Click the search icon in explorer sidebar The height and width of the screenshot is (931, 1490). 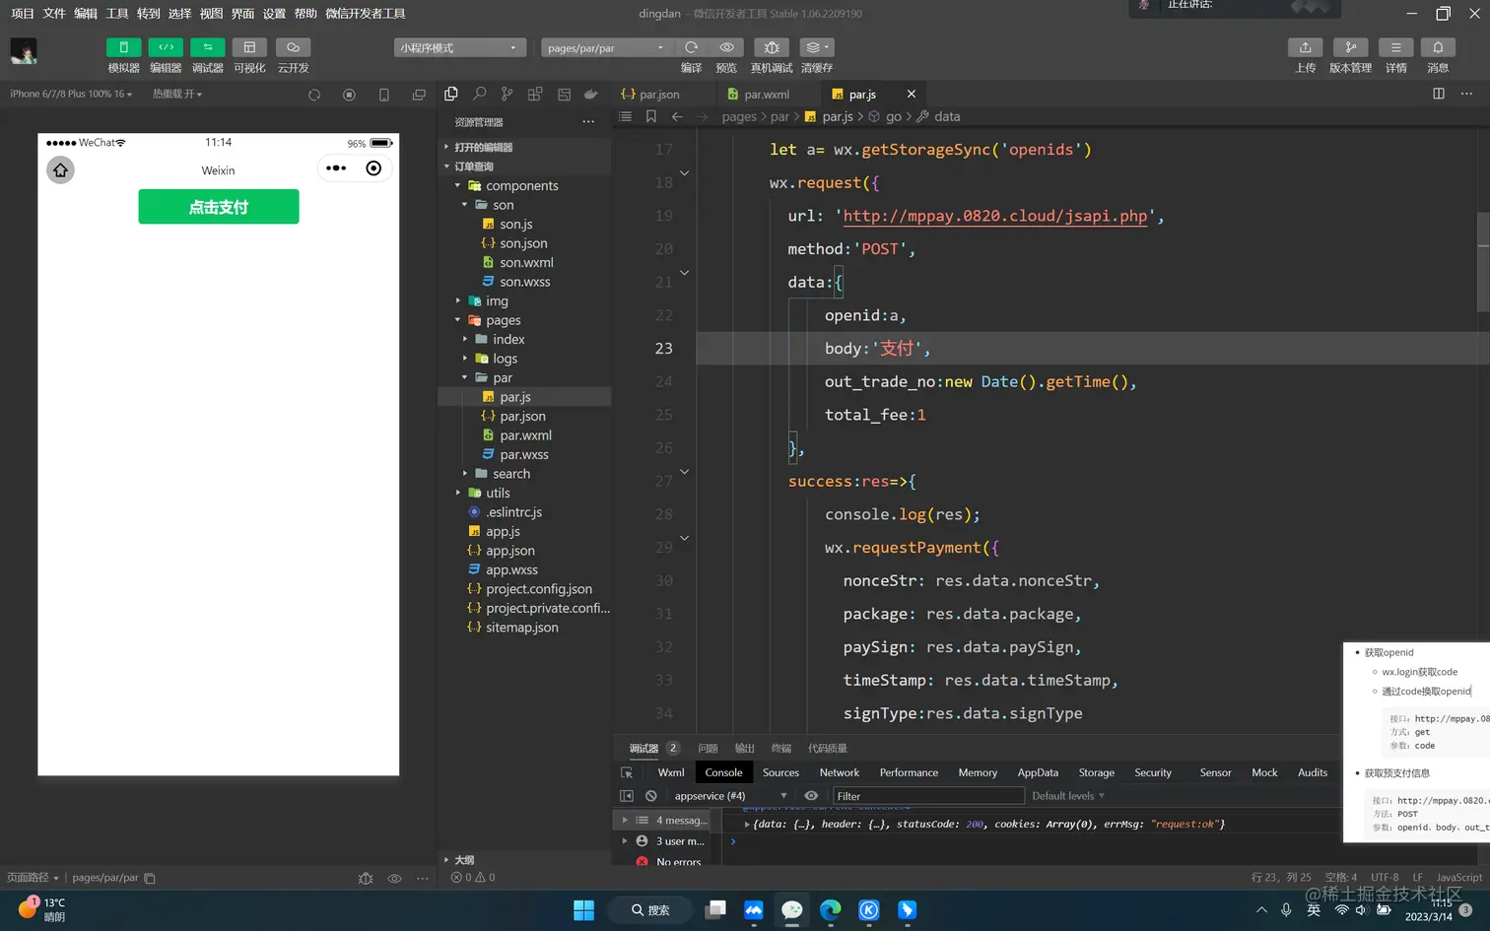click(479, 94)
